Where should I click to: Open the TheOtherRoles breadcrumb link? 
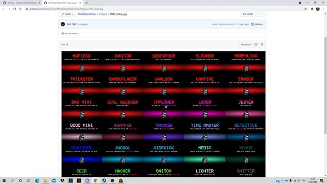point(87,14)
